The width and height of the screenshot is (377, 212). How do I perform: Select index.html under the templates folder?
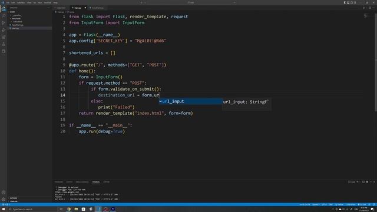pyautogui.click(x=29, y=22)
